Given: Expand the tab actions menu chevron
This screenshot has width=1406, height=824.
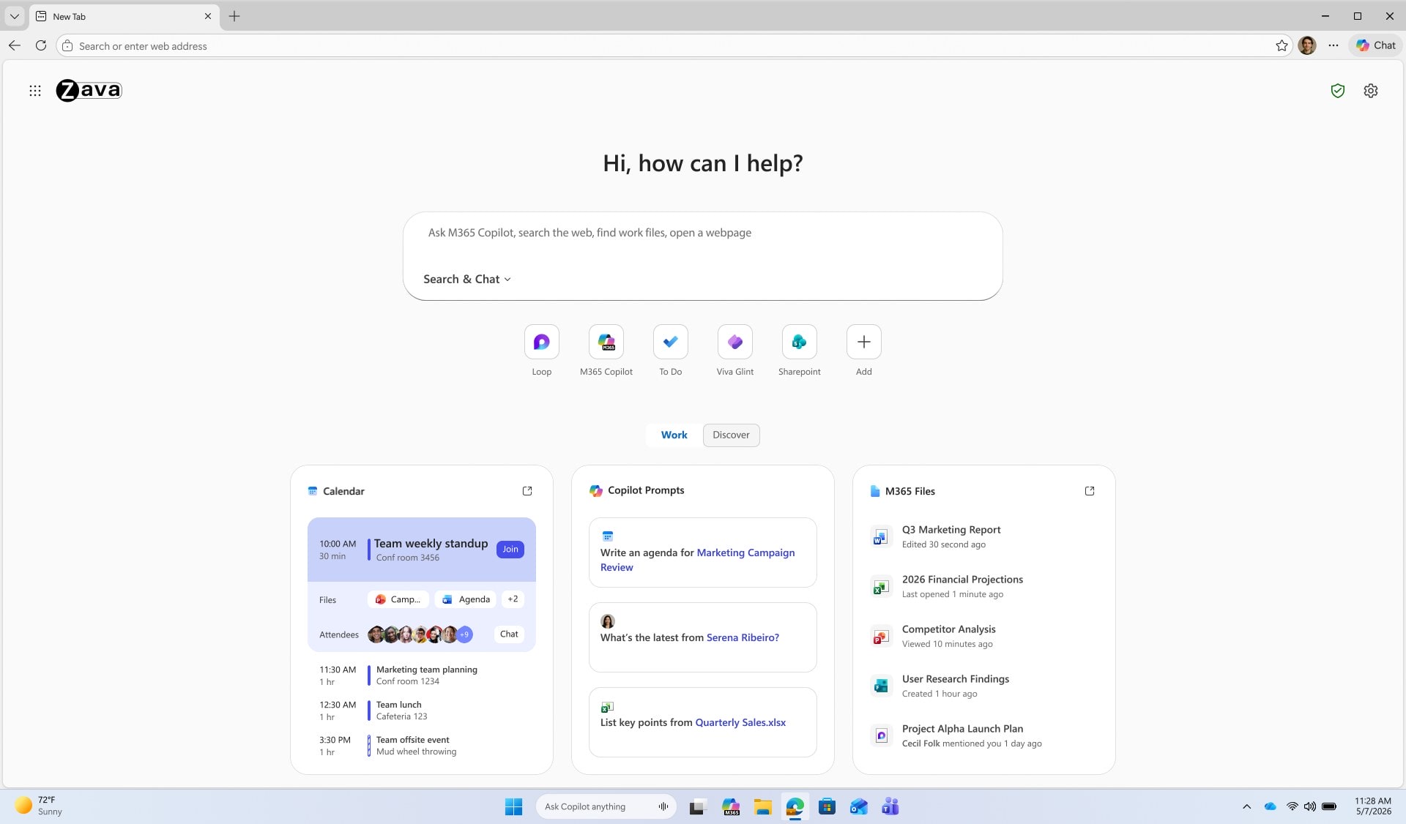Looking at the screenshot, I should coord(15,16).
